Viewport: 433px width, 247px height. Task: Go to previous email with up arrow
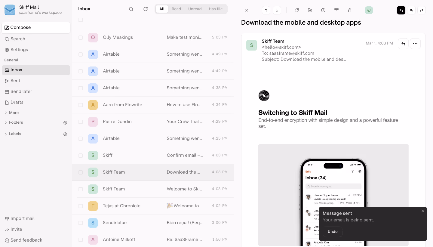pyautogui.click(x=266, y=10)
